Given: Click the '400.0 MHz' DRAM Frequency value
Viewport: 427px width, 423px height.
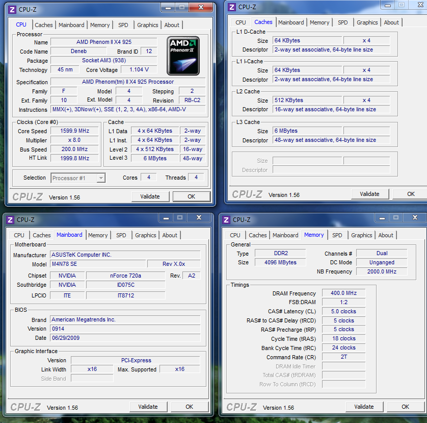Looking at the screenshot, I should pos(343,293).
